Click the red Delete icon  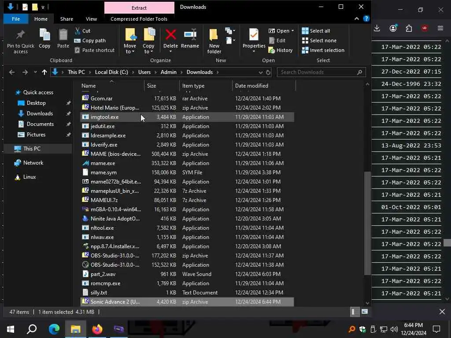[170, 35]
